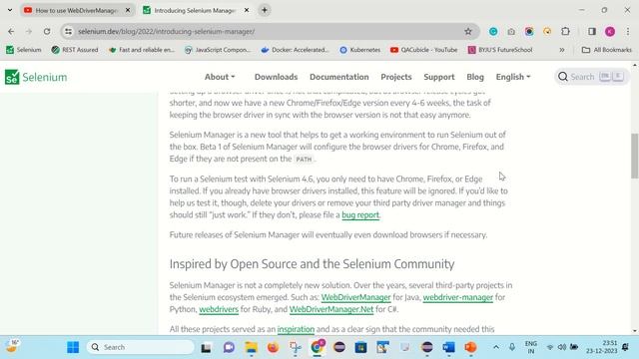This screenshot has width=639, height=359.
Task: Open the Projects nav item
Action: [396, 77]
